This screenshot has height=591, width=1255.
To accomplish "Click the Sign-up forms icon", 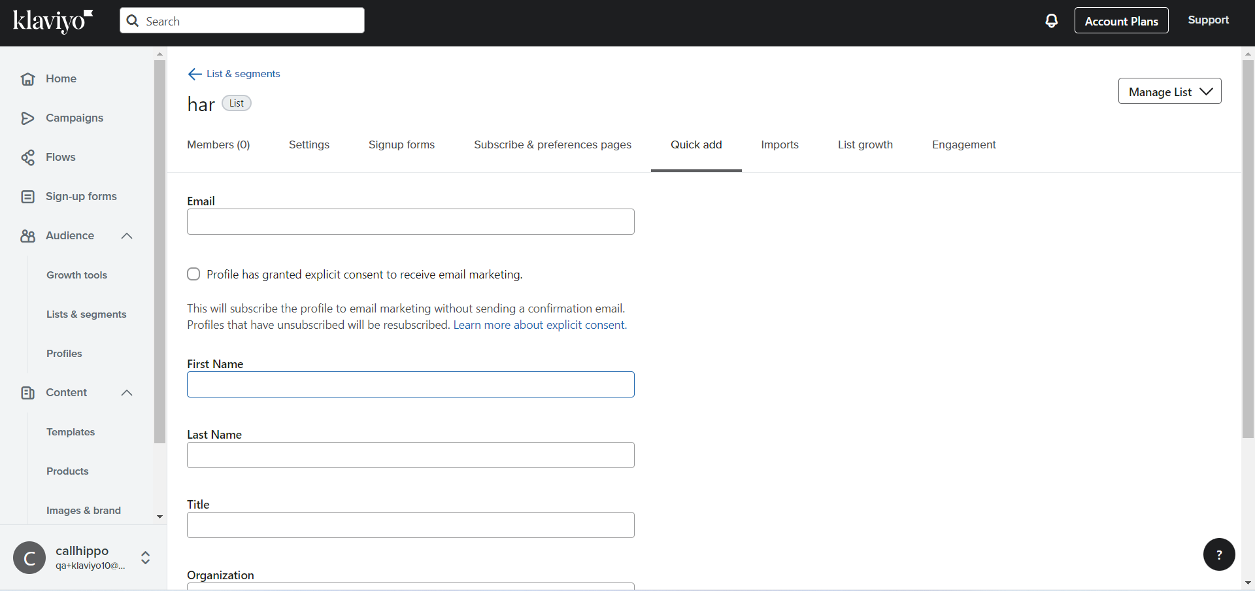I will coord(27,196).
